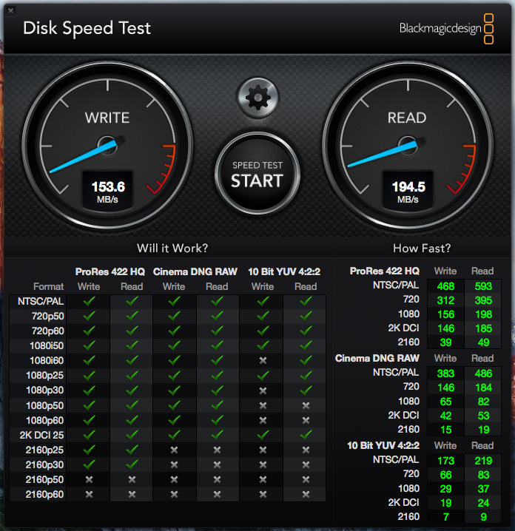Screen dimensions: 515x531
Task: Click ProRes NTSC/PAL write value 468
Action: tap(445, 286)
